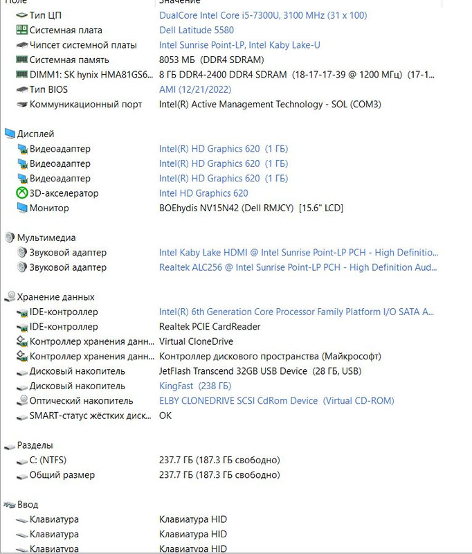Select the 8 ГБ DDR4-2400 DDR4 SDRAM value
This screenshot has height=554, width=472.
[296, 75]
